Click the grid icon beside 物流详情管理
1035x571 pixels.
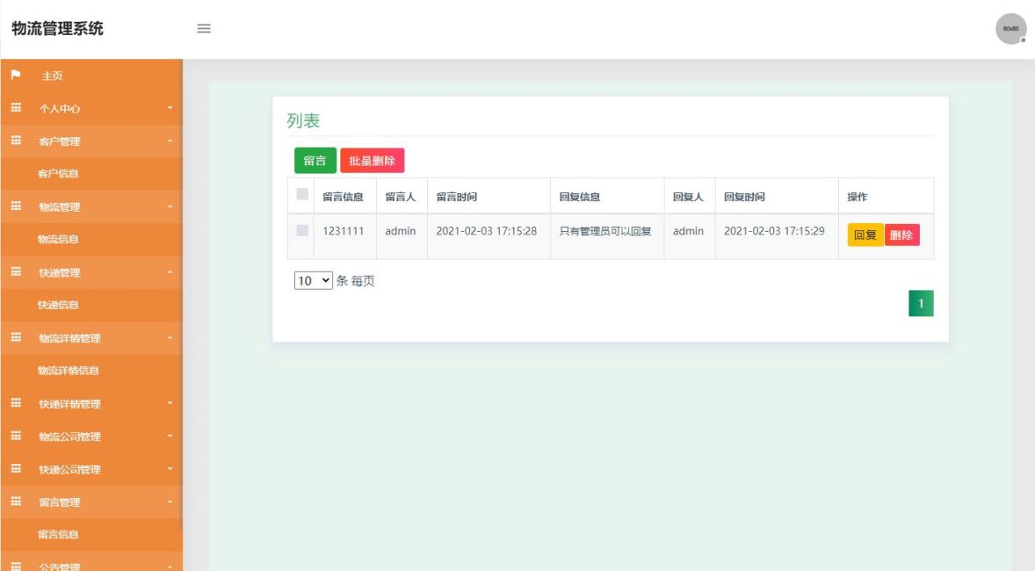point(16,337)
